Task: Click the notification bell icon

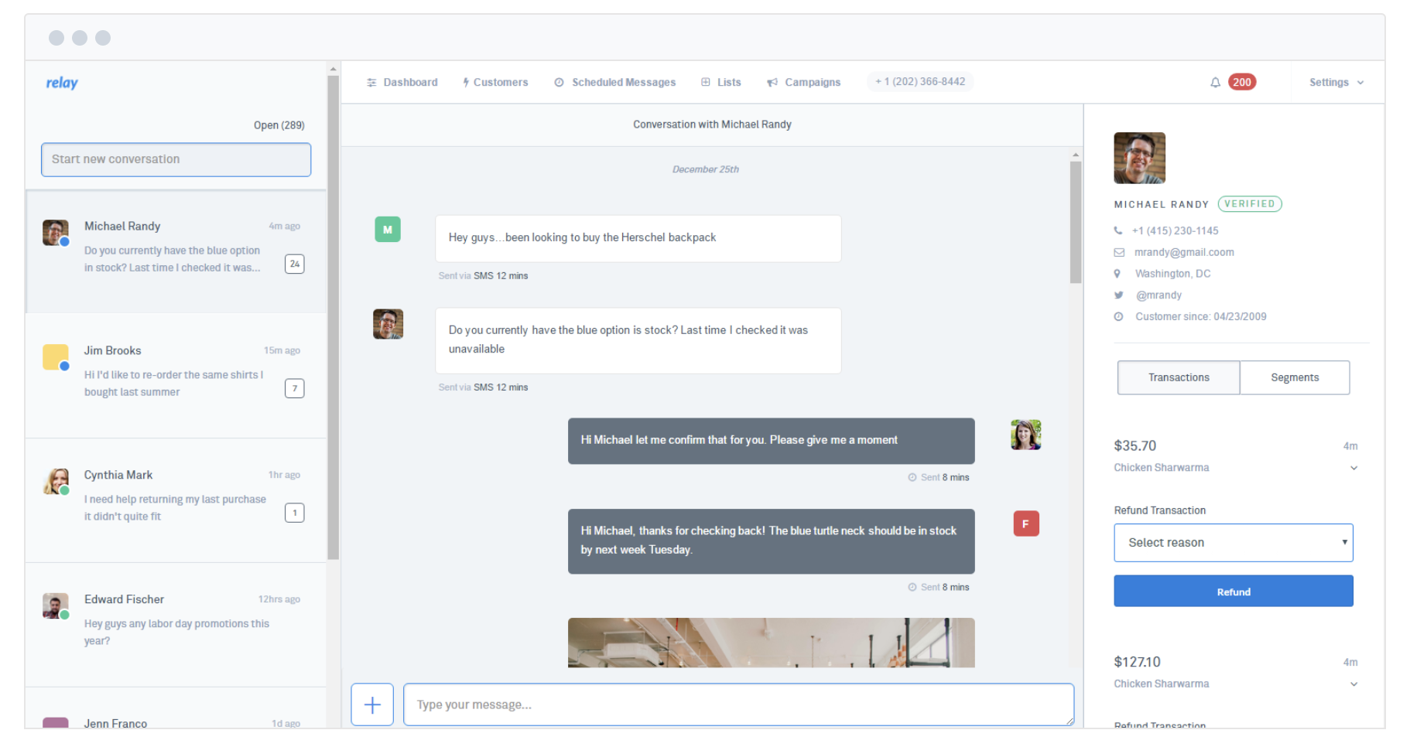Action: point(1215,83)
